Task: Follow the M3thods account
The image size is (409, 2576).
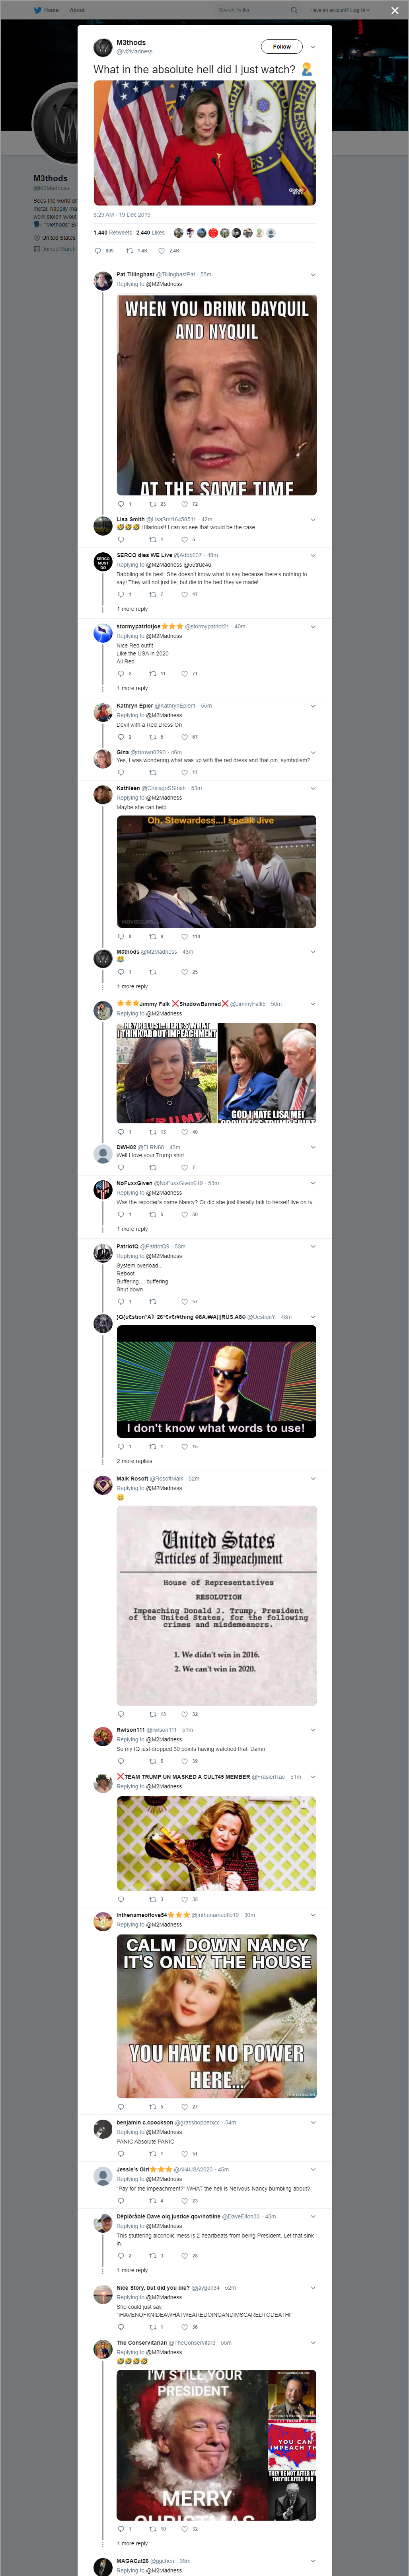Action: [282, 46]
